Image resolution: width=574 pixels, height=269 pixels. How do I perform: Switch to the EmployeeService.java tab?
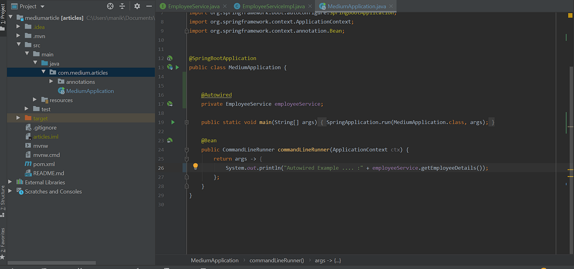tap(193, 7)
